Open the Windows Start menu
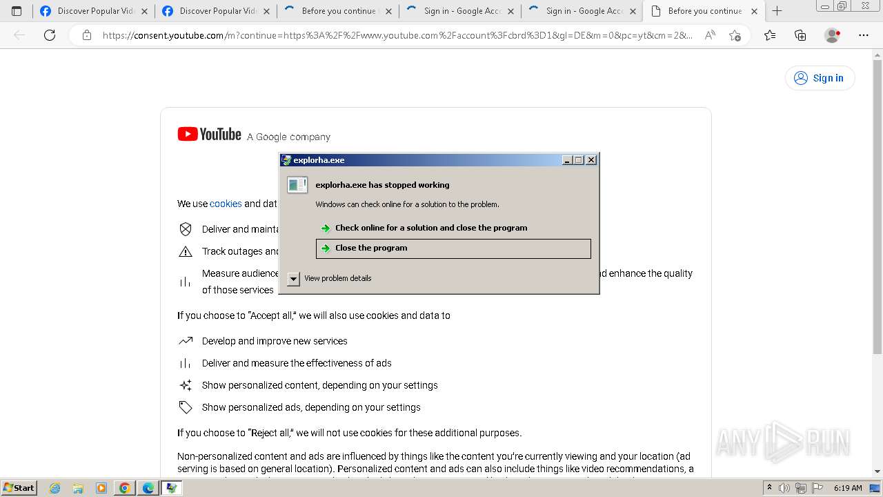883x497 pixels. click(x=19, y=487)
